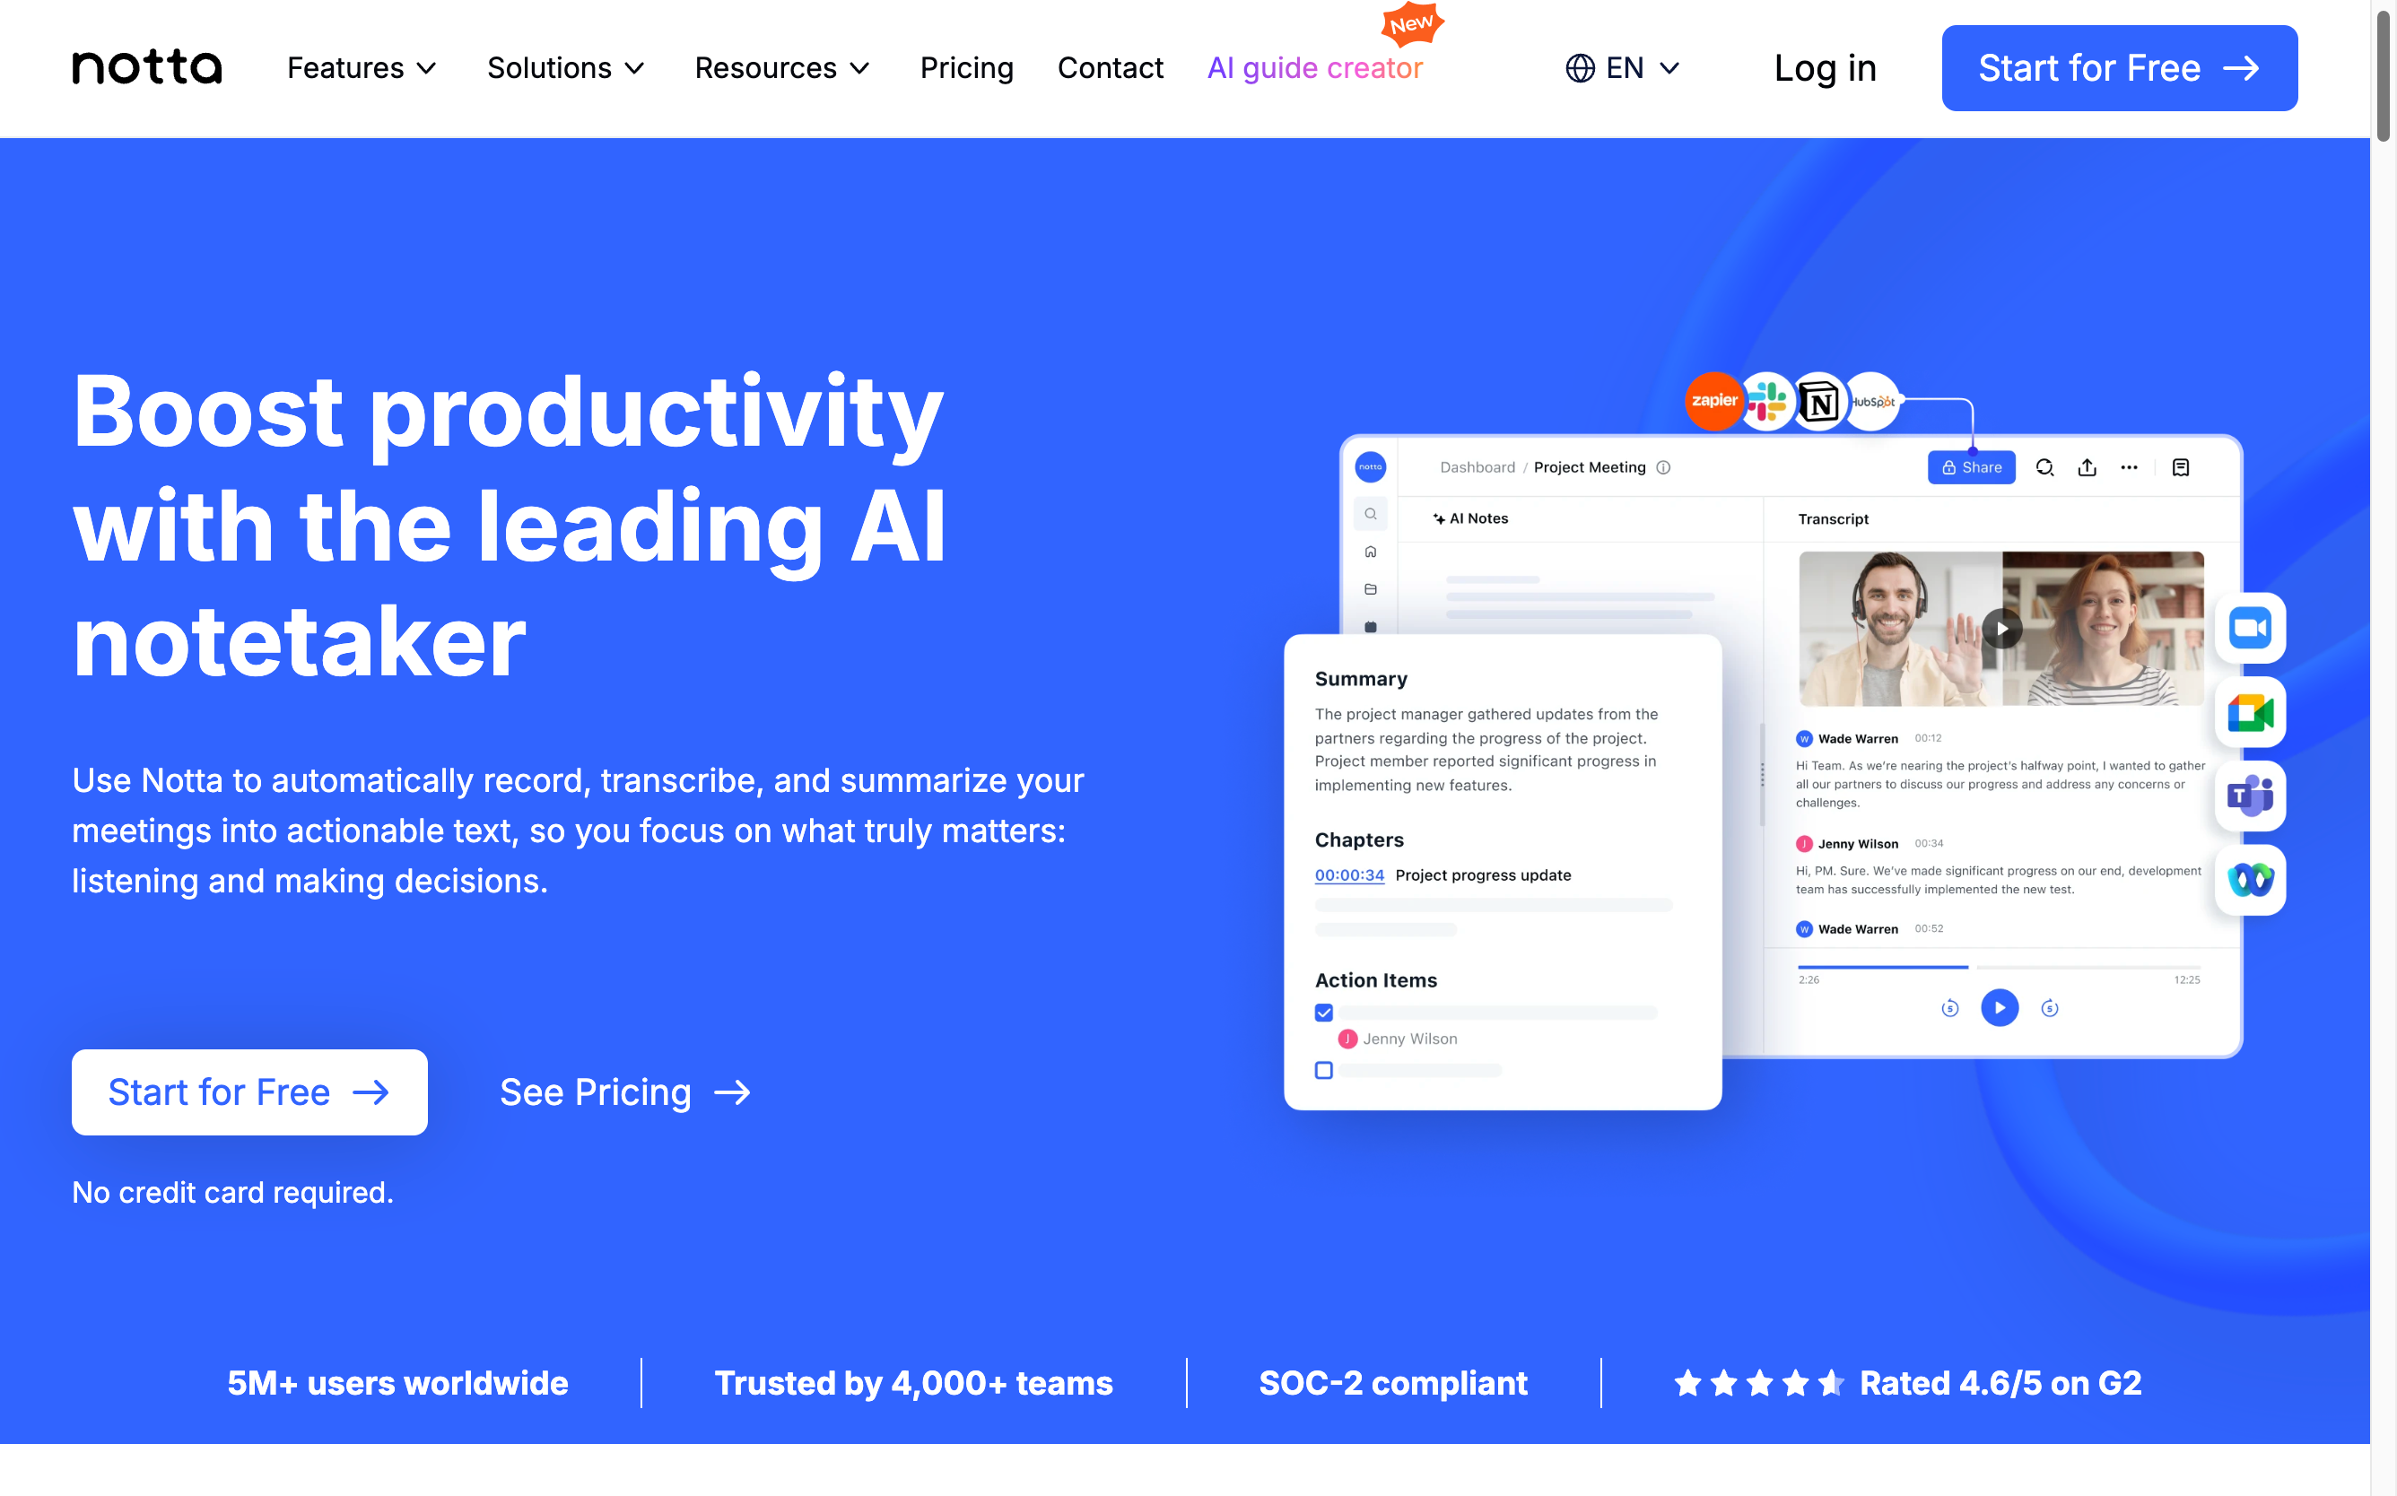Click the Google Meet icon
The image size is (2397, 1496).
[x=2254, y=712]
